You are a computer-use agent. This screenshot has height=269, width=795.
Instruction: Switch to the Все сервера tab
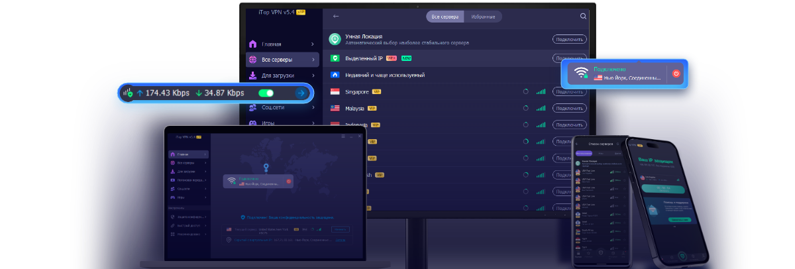point(445,17)
